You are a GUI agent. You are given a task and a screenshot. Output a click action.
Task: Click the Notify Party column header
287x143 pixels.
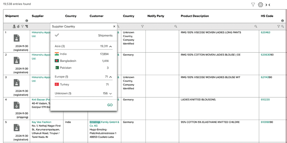tap(156, 16)
